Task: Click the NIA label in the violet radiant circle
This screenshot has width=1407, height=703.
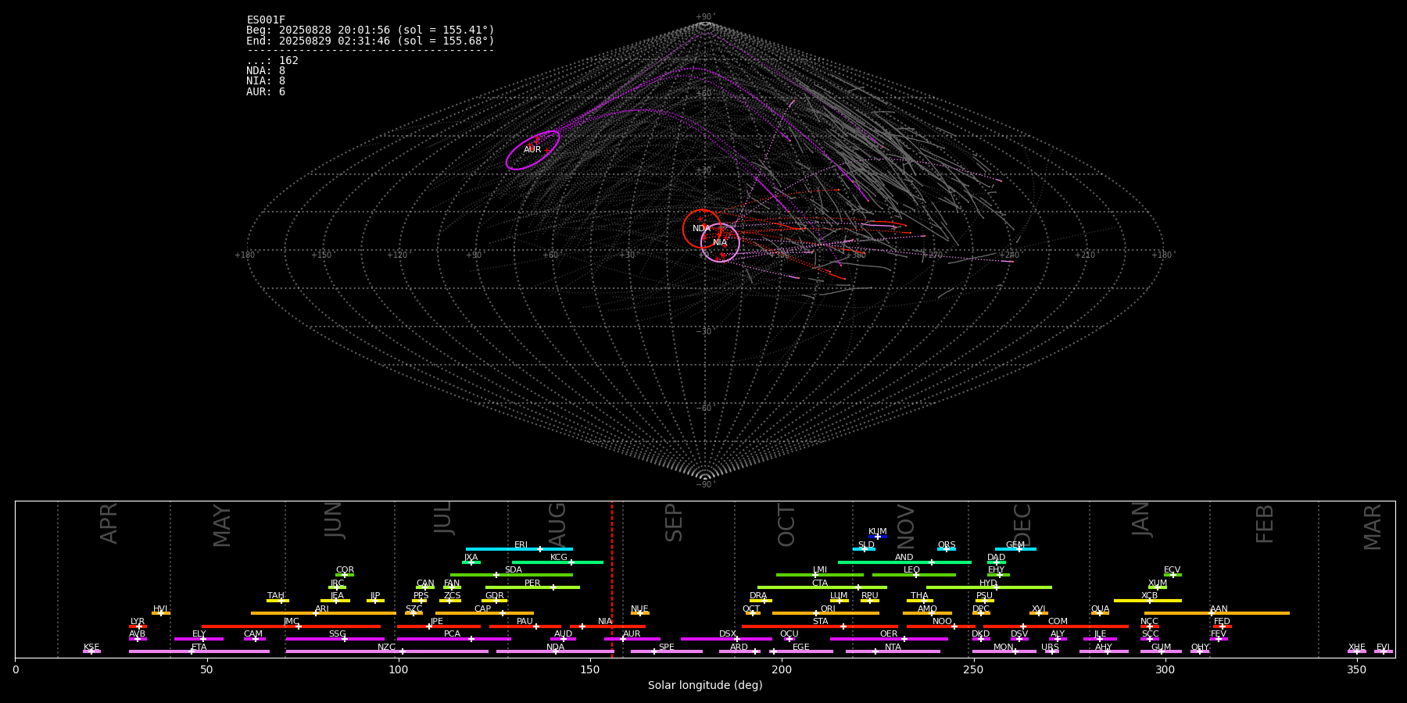Action: coord(720,243)
